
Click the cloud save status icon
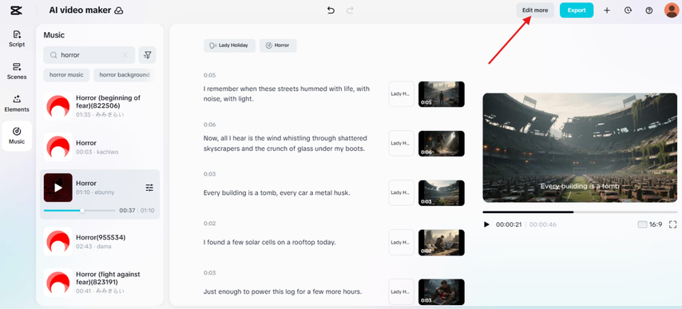click(118, 10)
